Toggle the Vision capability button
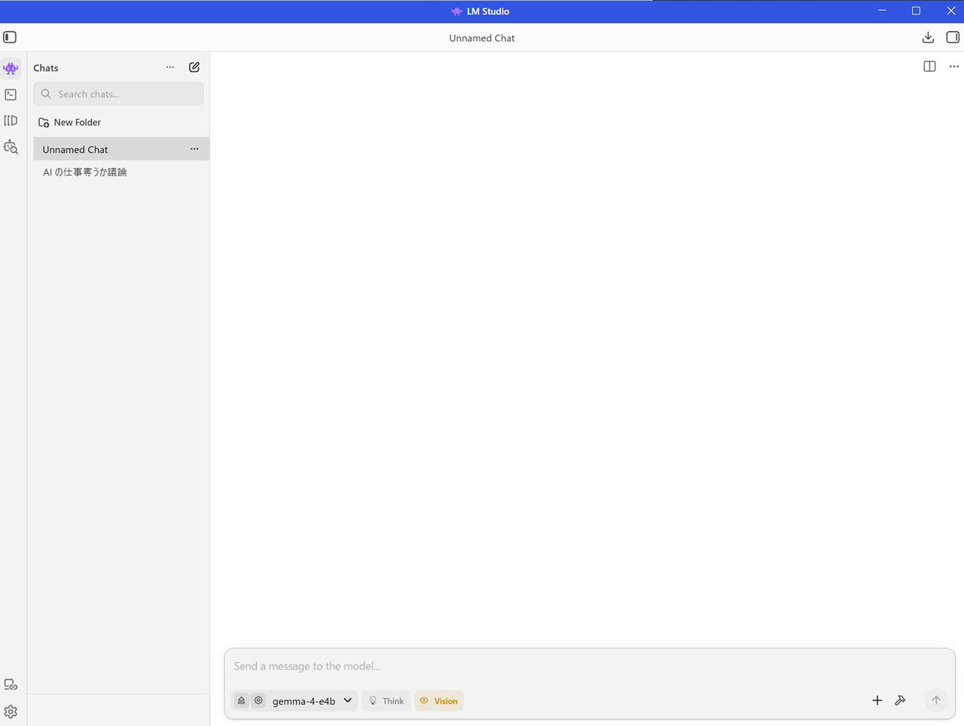This screenshot has width=964, height=726. pyautogui.click(x=438, y=700)
